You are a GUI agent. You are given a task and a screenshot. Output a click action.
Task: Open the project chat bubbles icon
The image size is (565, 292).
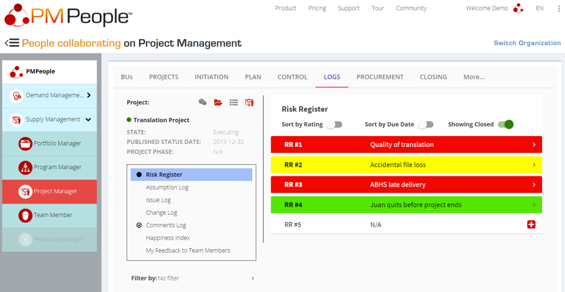203,102
